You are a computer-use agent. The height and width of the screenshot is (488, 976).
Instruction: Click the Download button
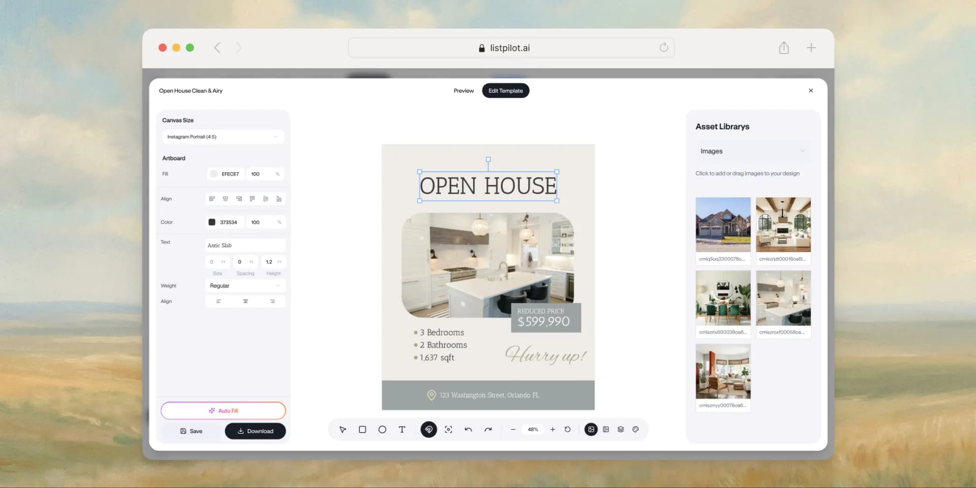[255, 431]
